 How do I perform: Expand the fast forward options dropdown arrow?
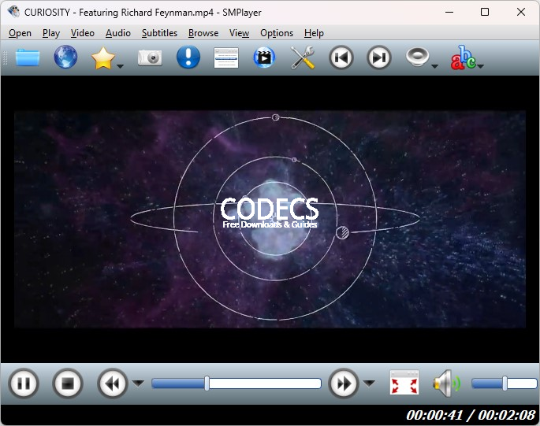(369, 383)
